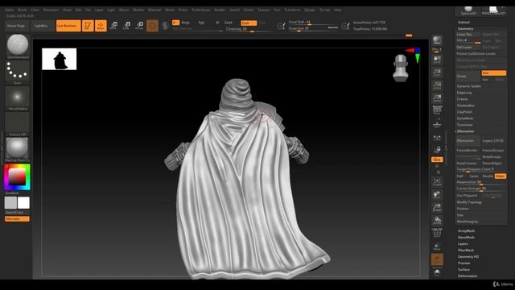Screen dimensions: 515x290
Task: Toggle the Zadd mode
Action: click(x=229, y=23)
